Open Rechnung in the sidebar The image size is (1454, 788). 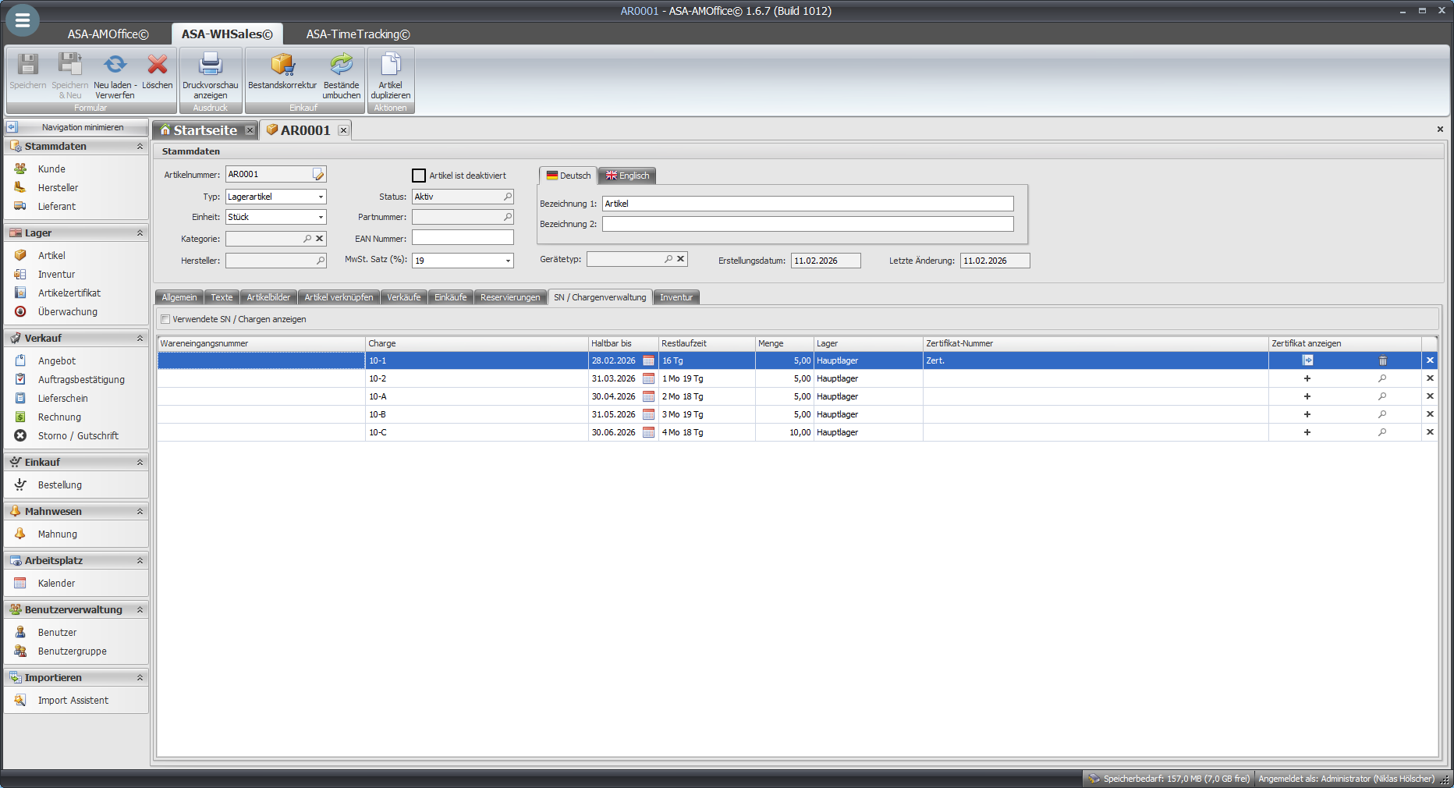(59, 417)
